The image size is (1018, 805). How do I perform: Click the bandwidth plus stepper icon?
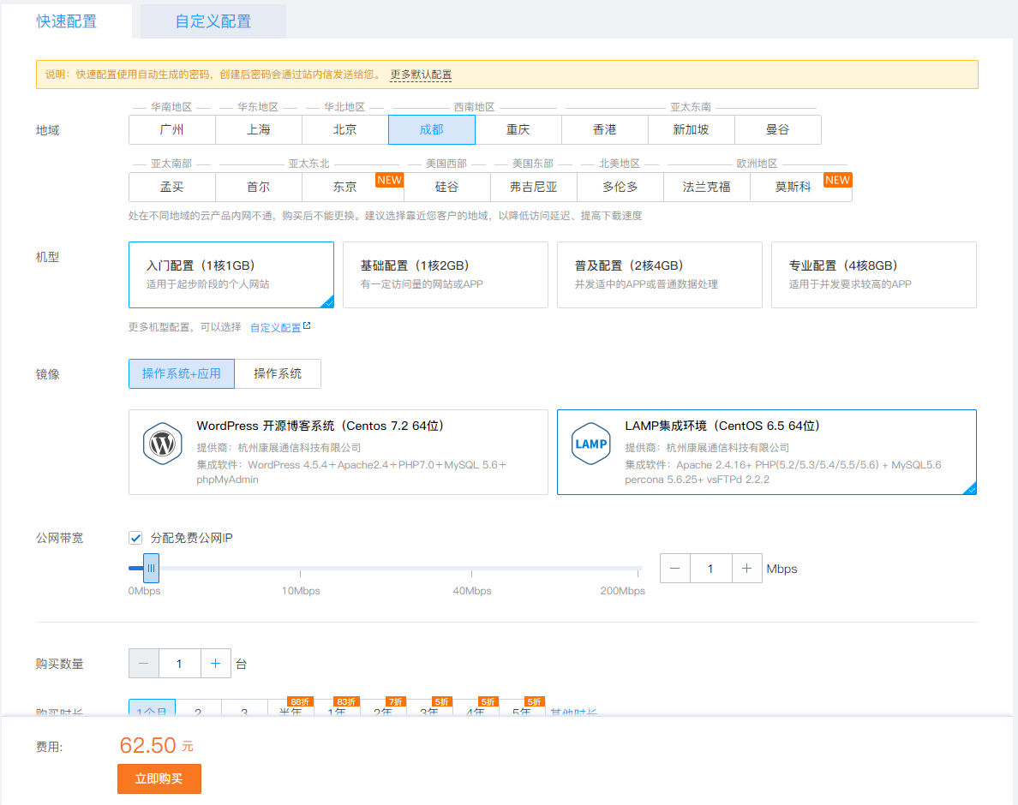[747, 569]
